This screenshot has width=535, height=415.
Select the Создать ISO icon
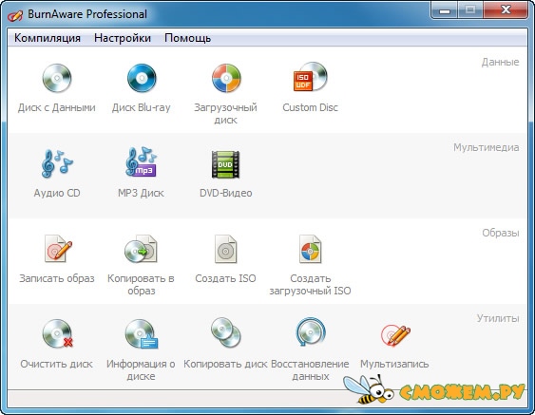tap(225, 249)
